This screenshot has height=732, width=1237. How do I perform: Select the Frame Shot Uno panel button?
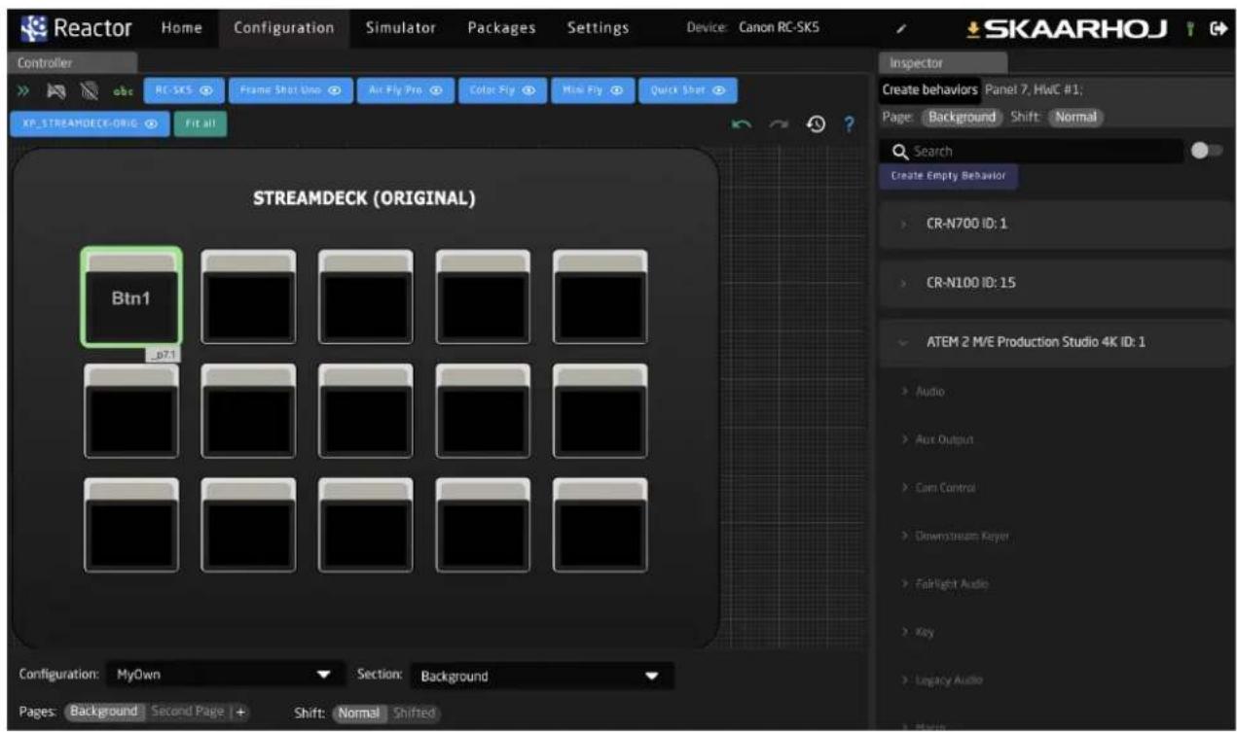coord(289,90)
